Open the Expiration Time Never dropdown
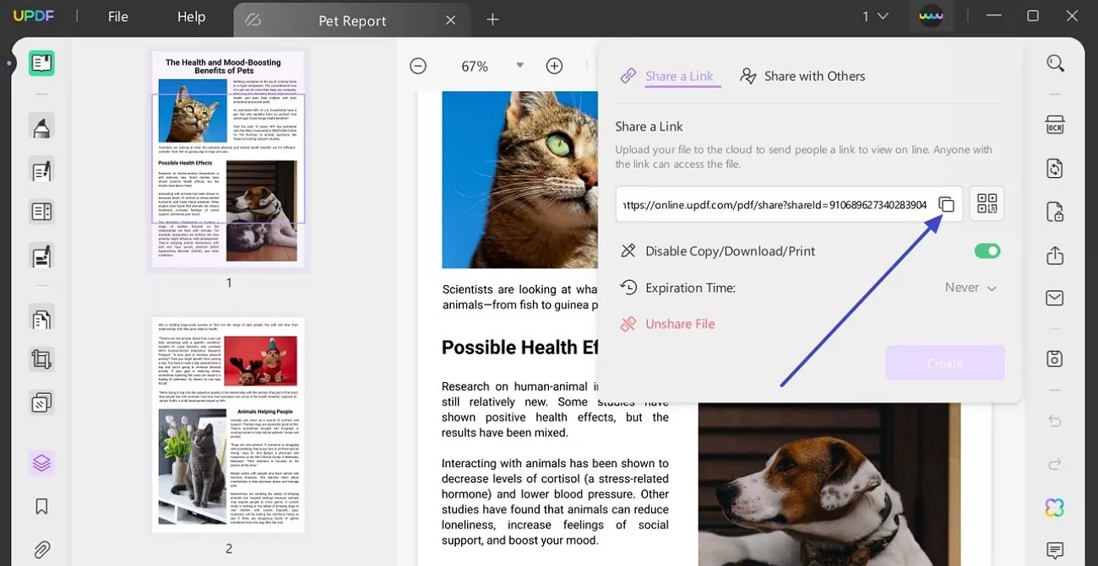This screenshot has width=1098, height=566. click(x=970, y=288)
